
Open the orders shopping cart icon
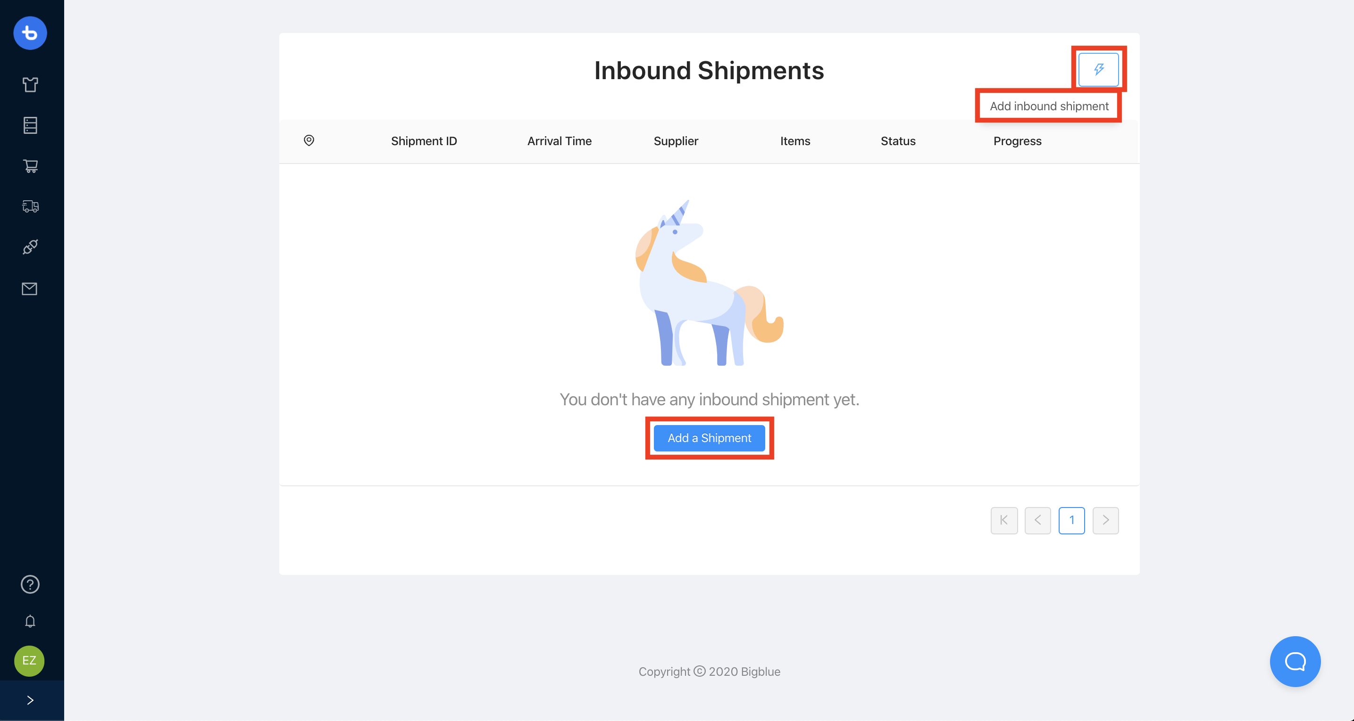pos(30,166)
